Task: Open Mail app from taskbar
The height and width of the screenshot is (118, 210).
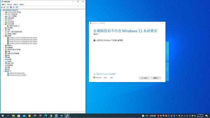Action: 24,116
